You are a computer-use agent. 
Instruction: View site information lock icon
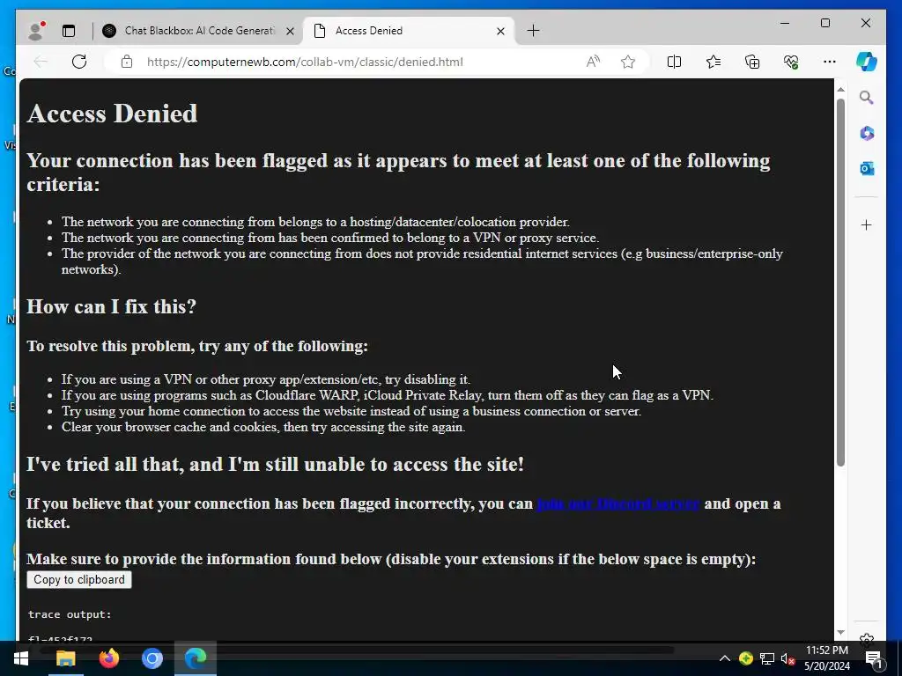127,62
